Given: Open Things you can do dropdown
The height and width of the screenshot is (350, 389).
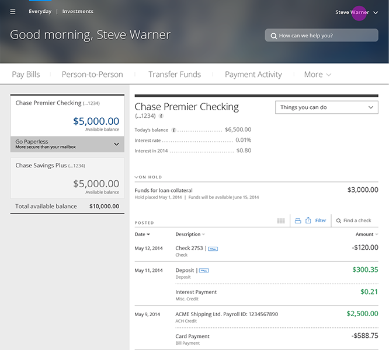Looking at the screenshot, I should 327,107.
